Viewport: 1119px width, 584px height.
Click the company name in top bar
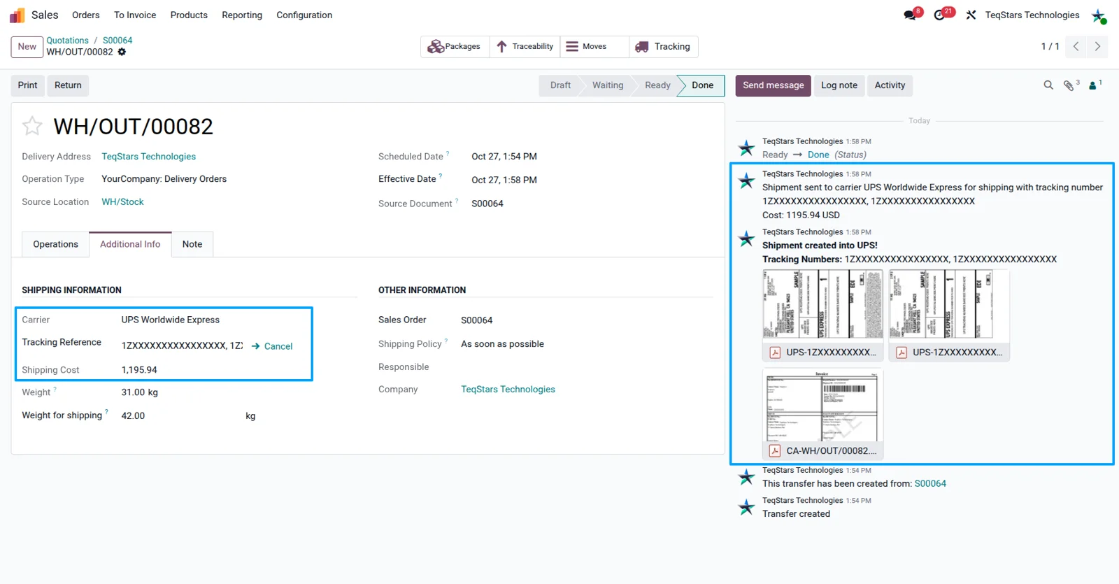pyautogui.click(x=1032, y=15)
